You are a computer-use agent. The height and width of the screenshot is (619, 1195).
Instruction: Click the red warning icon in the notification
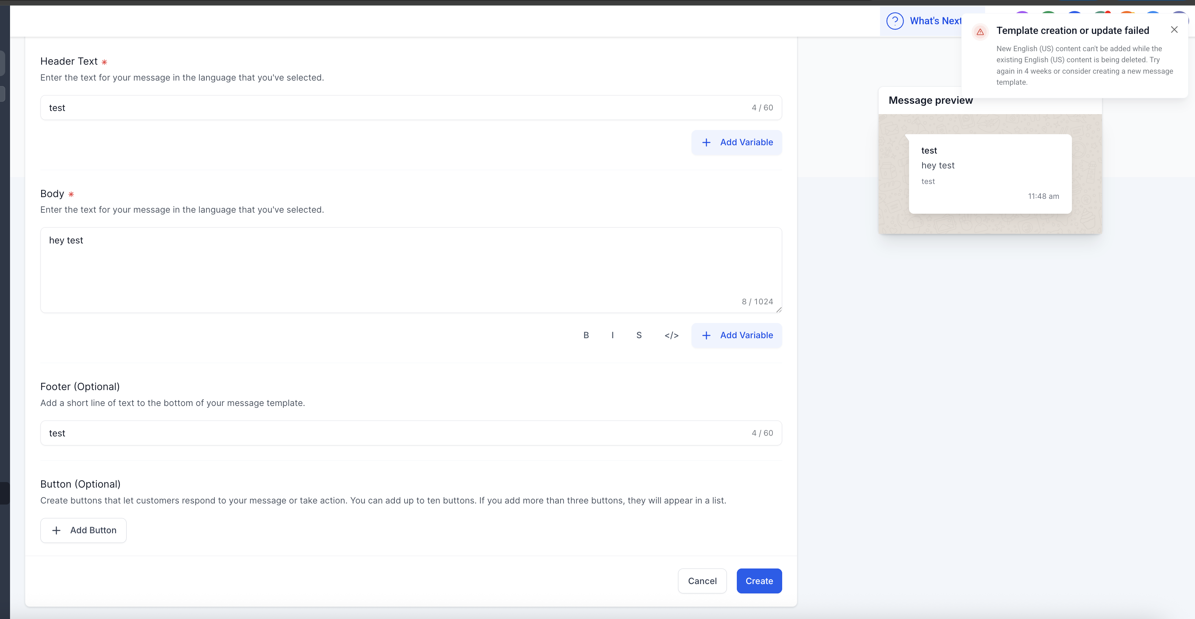tap(980, 32)
